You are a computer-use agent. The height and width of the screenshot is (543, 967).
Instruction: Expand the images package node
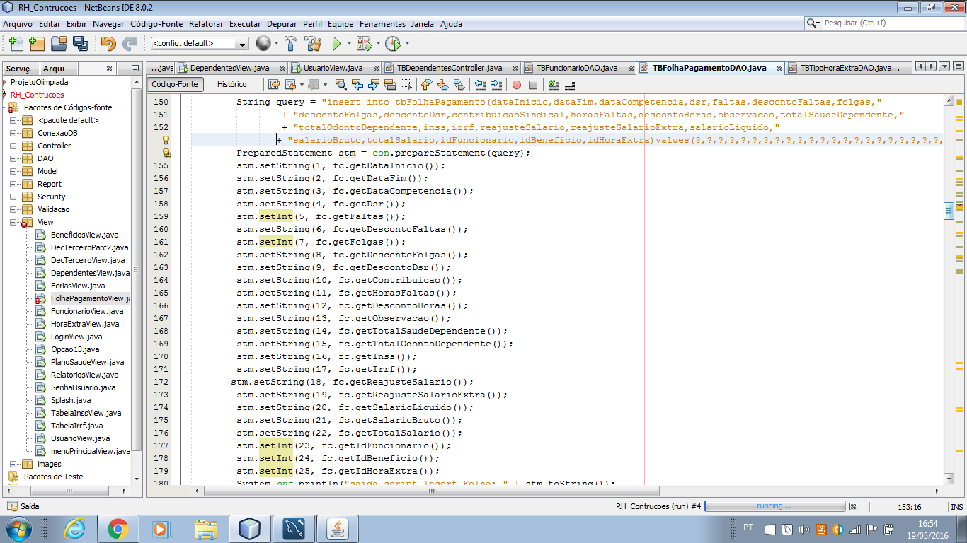[13, 464]
